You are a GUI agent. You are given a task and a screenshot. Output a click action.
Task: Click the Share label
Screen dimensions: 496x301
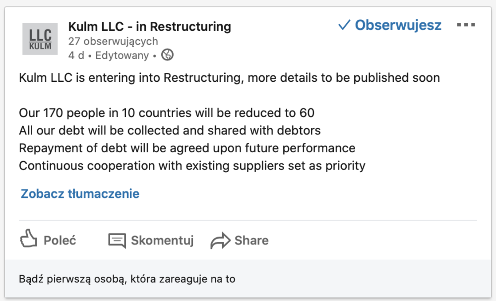pyautogui.click(x=251, y=241)
